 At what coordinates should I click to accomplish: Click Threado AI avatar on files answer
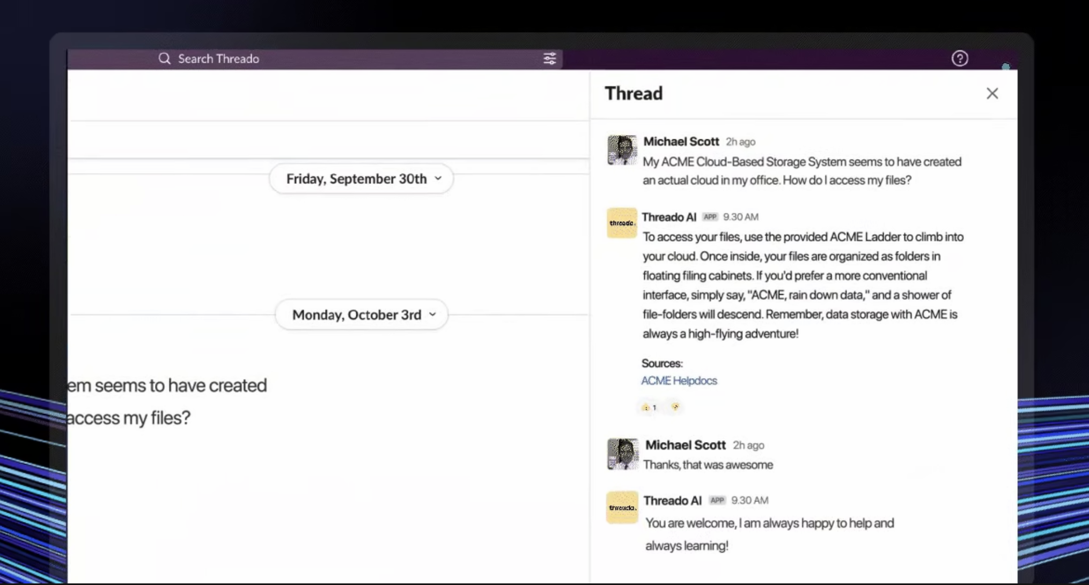coord(622,223)
